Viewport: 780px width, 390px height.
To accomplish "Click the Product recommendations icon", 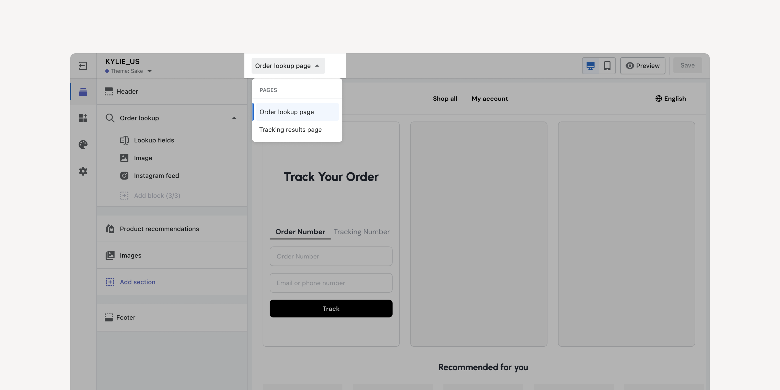I will (110, 229).
